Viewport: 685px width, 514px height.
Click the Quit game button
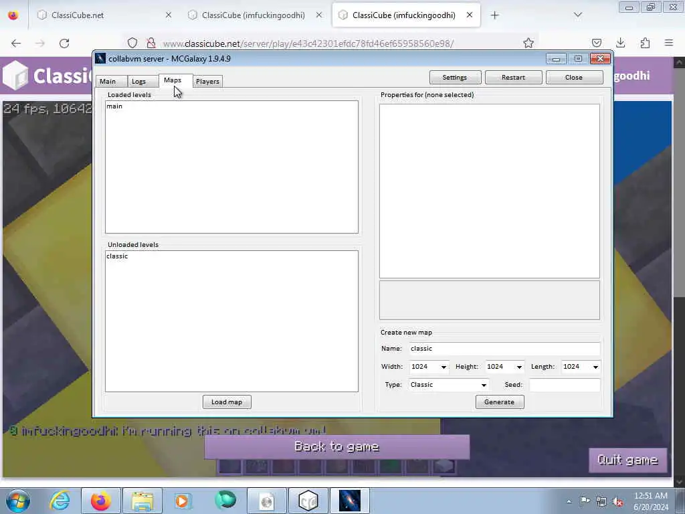coord(627,460)
